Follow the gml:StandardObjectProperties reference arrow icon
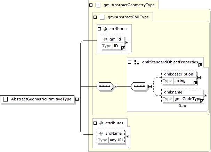 point(200,65)
